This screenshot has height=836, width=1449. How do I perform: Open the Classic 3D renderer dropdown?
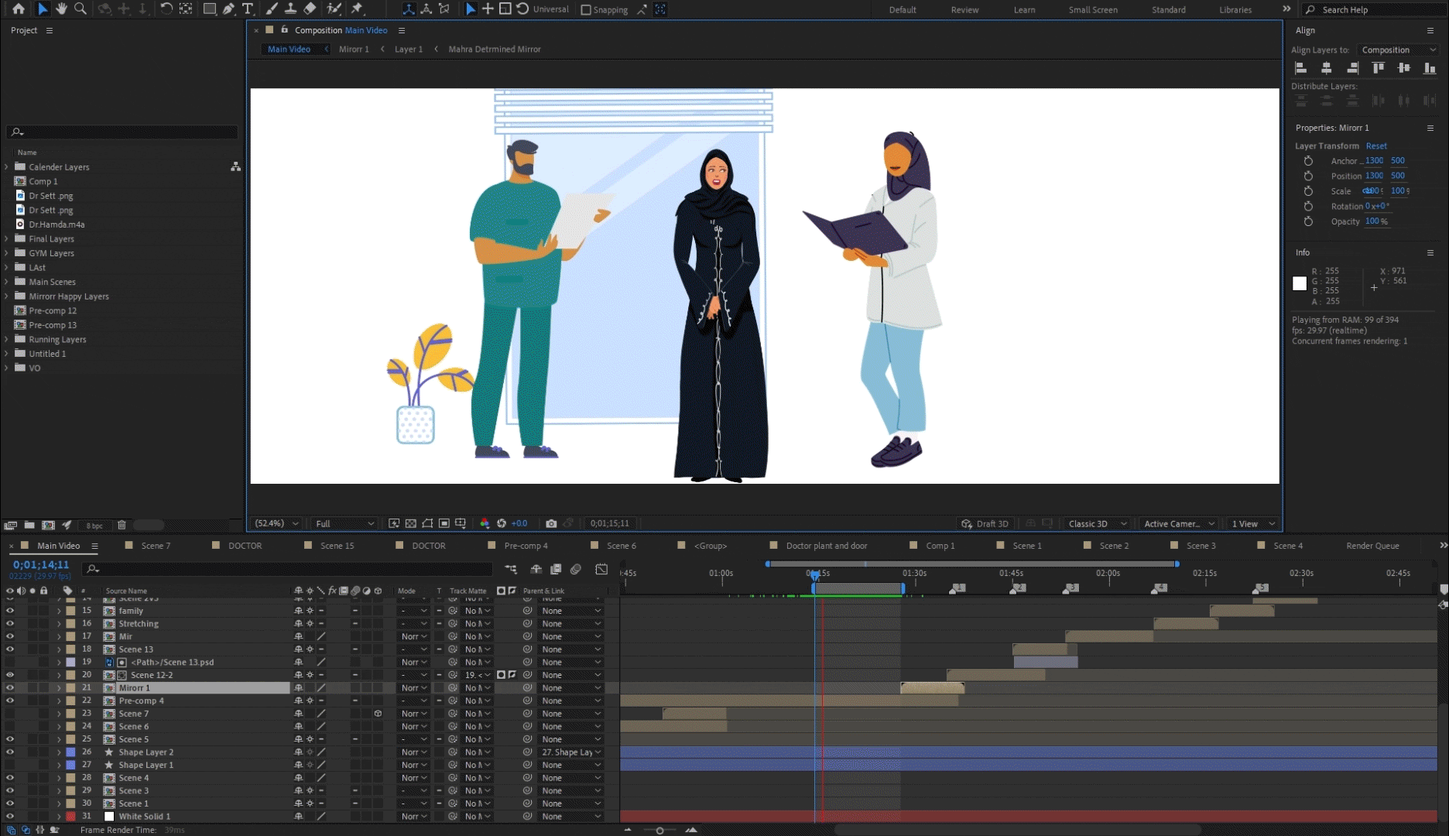[1097, 524]
